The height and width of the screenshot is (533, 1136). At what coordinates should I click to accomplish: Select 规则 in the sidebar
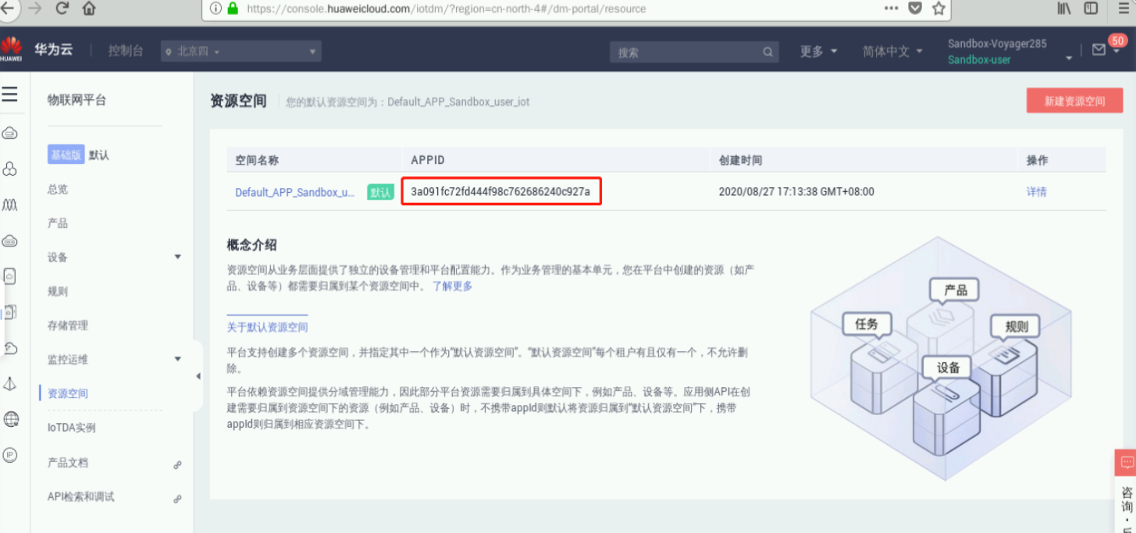[58, 291]
